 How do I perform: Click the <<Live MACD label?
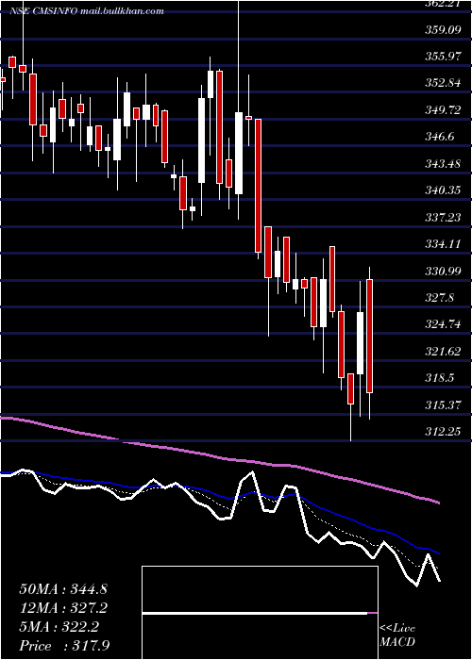tap(397, 635)
